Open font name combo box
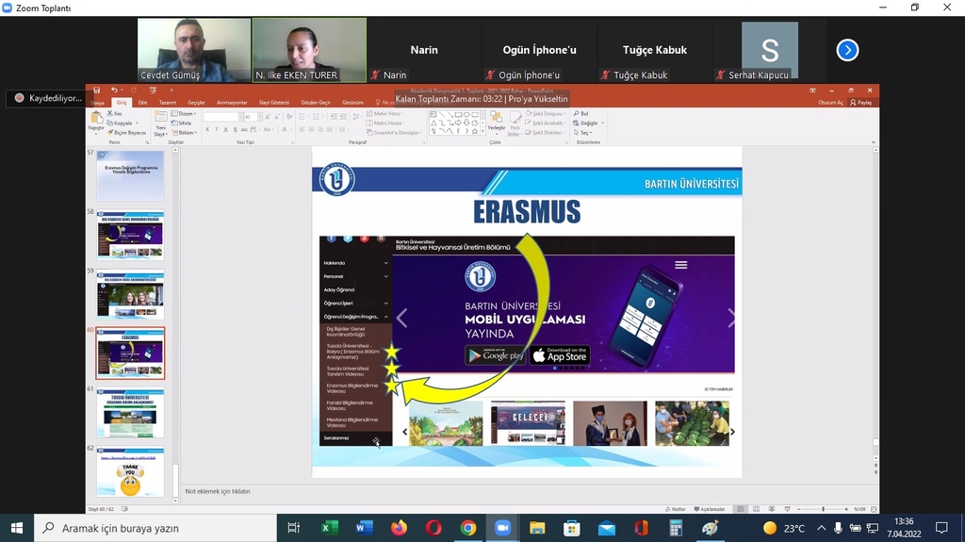 (222, 117)
